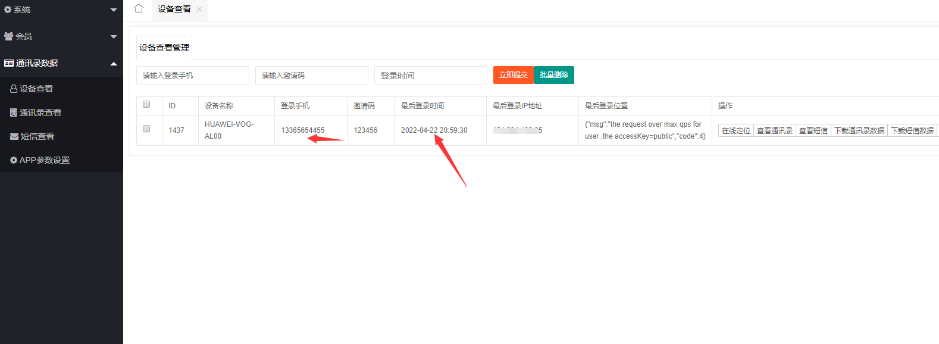Expand the 会员 menu arrow
This screenshot has height=344, width=939.
tap(114, 37)
